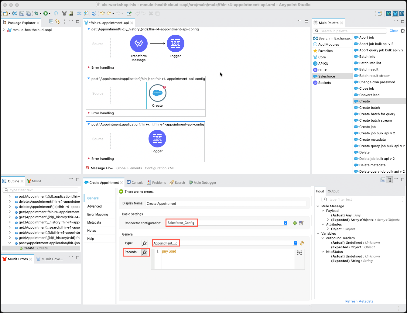Click the green plus to add connector configuration
Image resolution: width=407 pixels, height=314 pixels.
(x=295, y=223)
